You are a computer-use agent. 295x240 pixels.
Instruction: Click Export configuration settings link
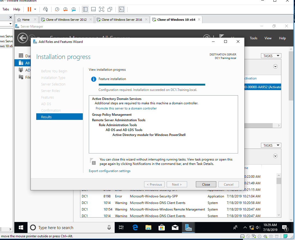(110, 171)
